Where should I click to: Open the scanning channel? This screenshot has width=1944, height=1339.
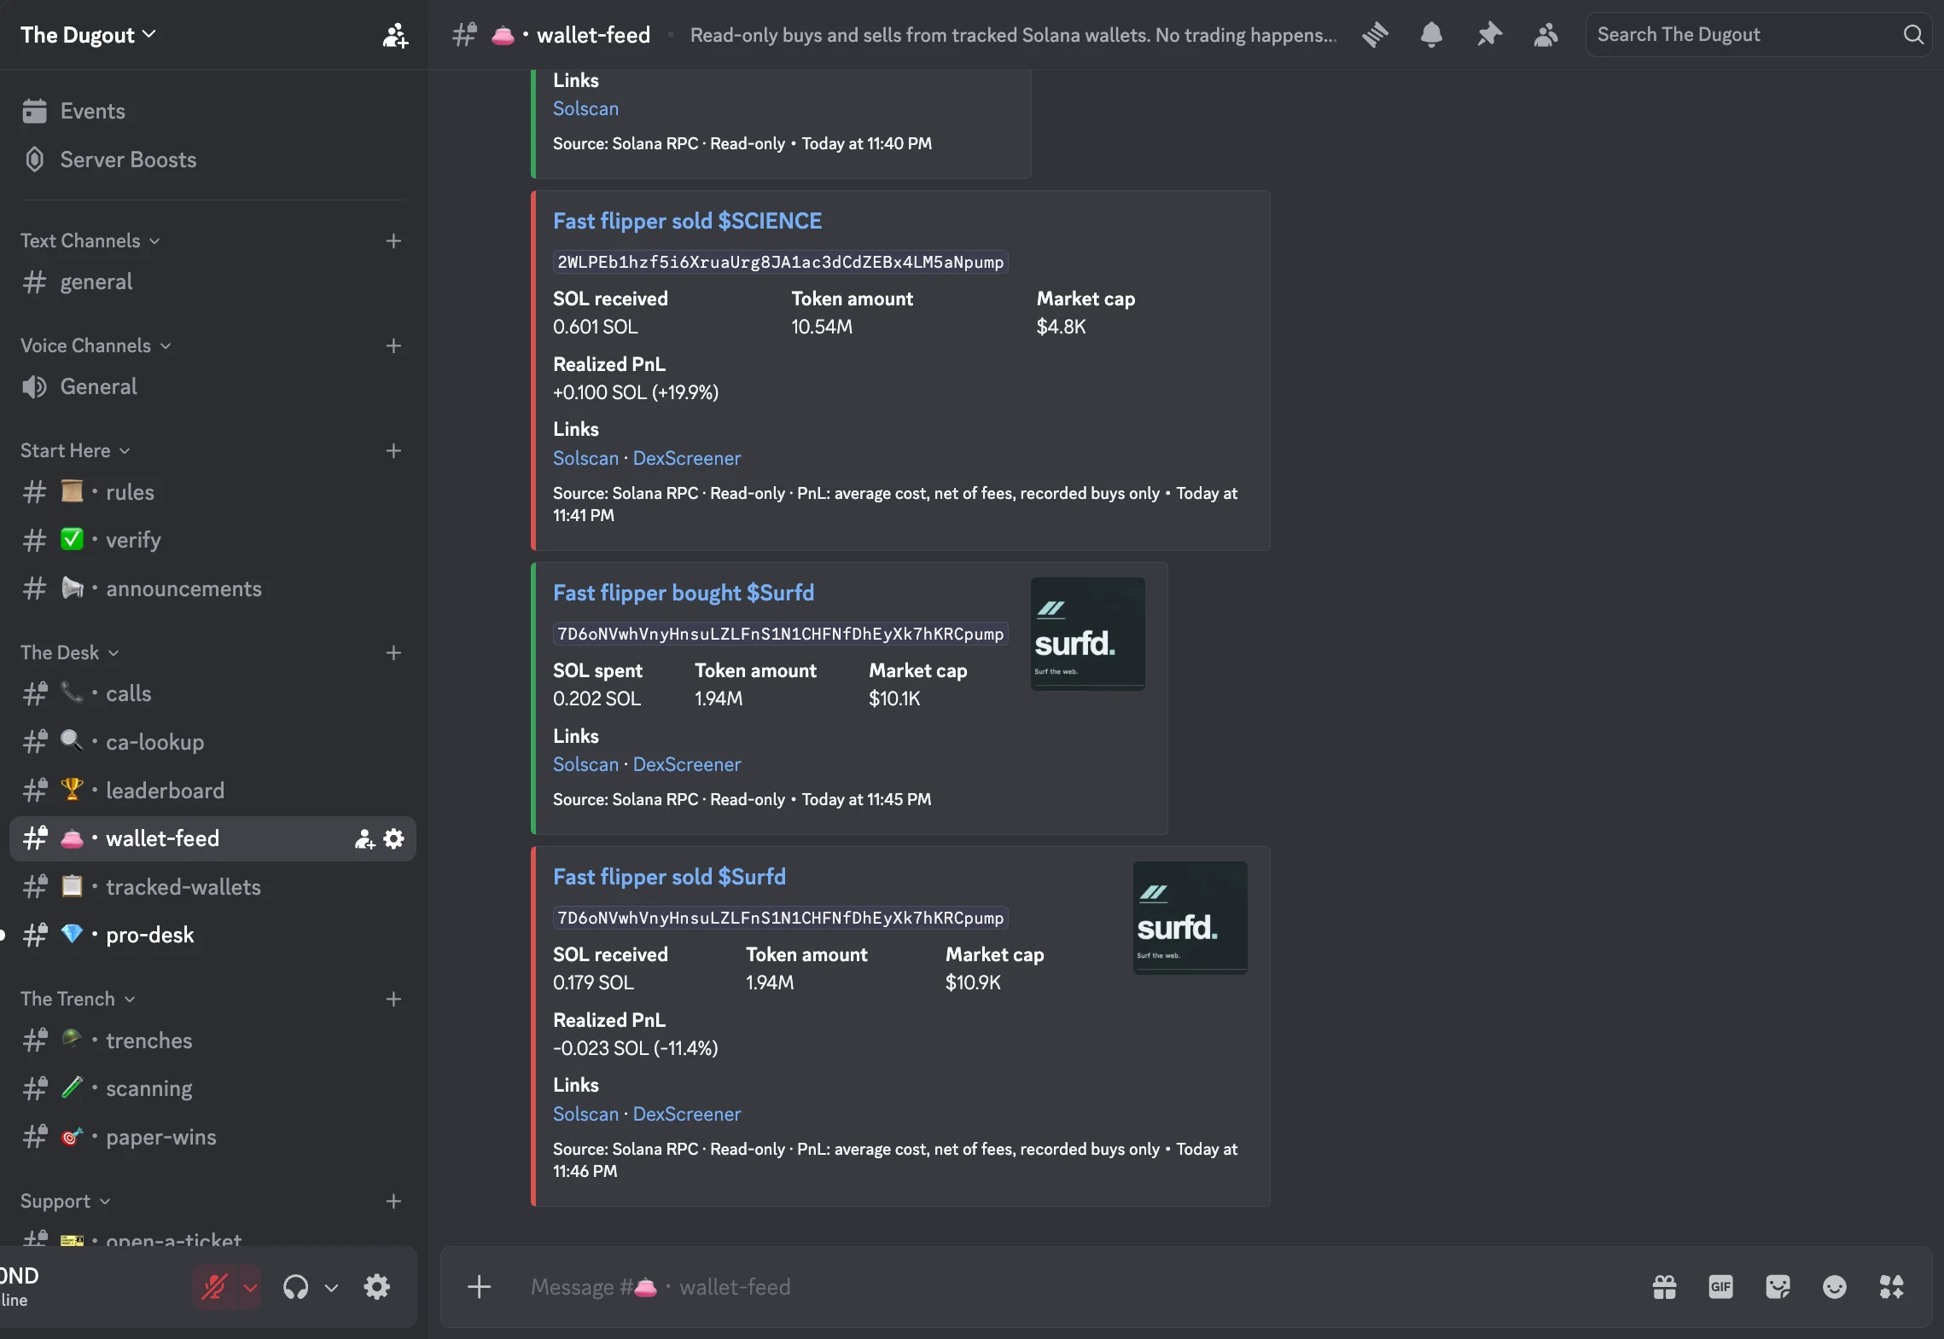(x=213, y=1089)
